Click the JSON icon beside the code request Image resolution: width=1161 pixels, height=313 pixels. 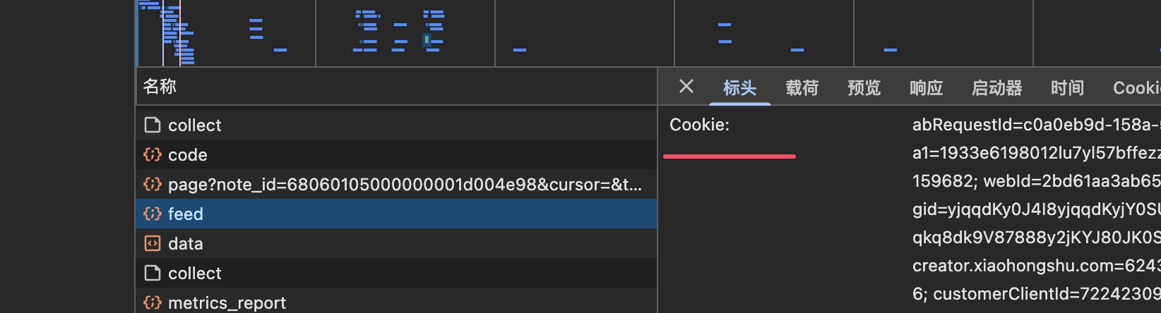point(153,155)
